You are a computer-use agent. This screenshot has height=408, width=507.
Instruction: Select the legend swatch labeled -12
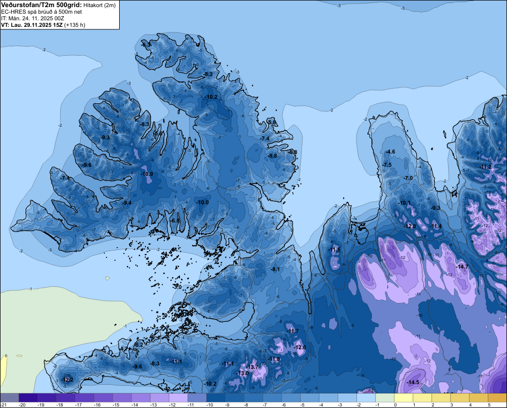point(178,397)
